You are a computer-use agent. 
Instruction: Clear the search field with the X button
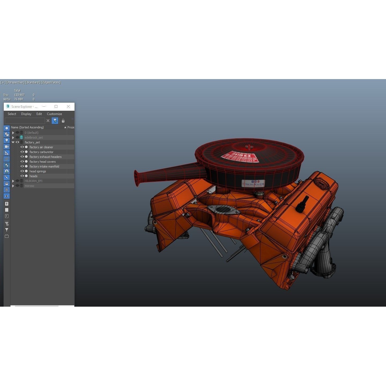coord(48,121)
